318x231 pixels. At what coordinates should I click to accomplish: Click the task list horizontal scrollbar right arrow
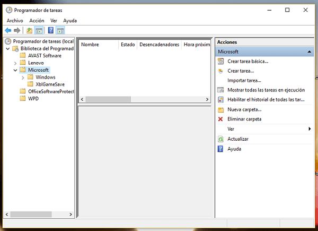(207, 99)
